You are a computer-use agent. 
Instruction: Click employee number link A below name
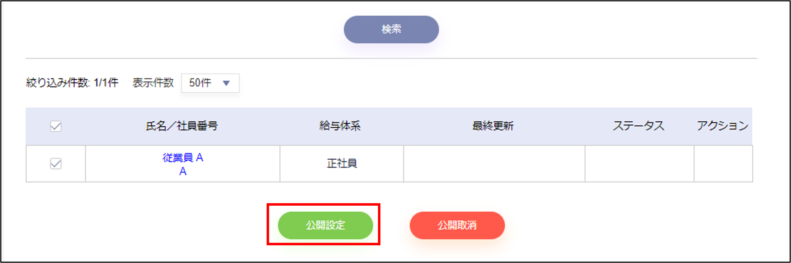pos(183,171)
